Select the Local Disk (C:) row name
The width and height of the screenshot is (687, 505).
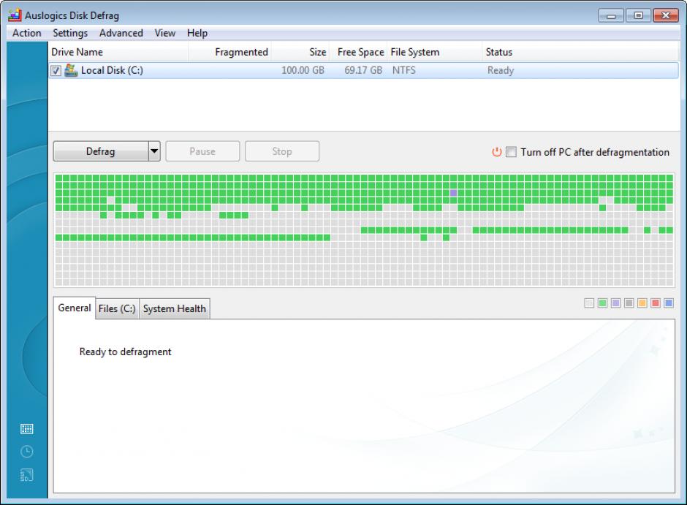112,70
